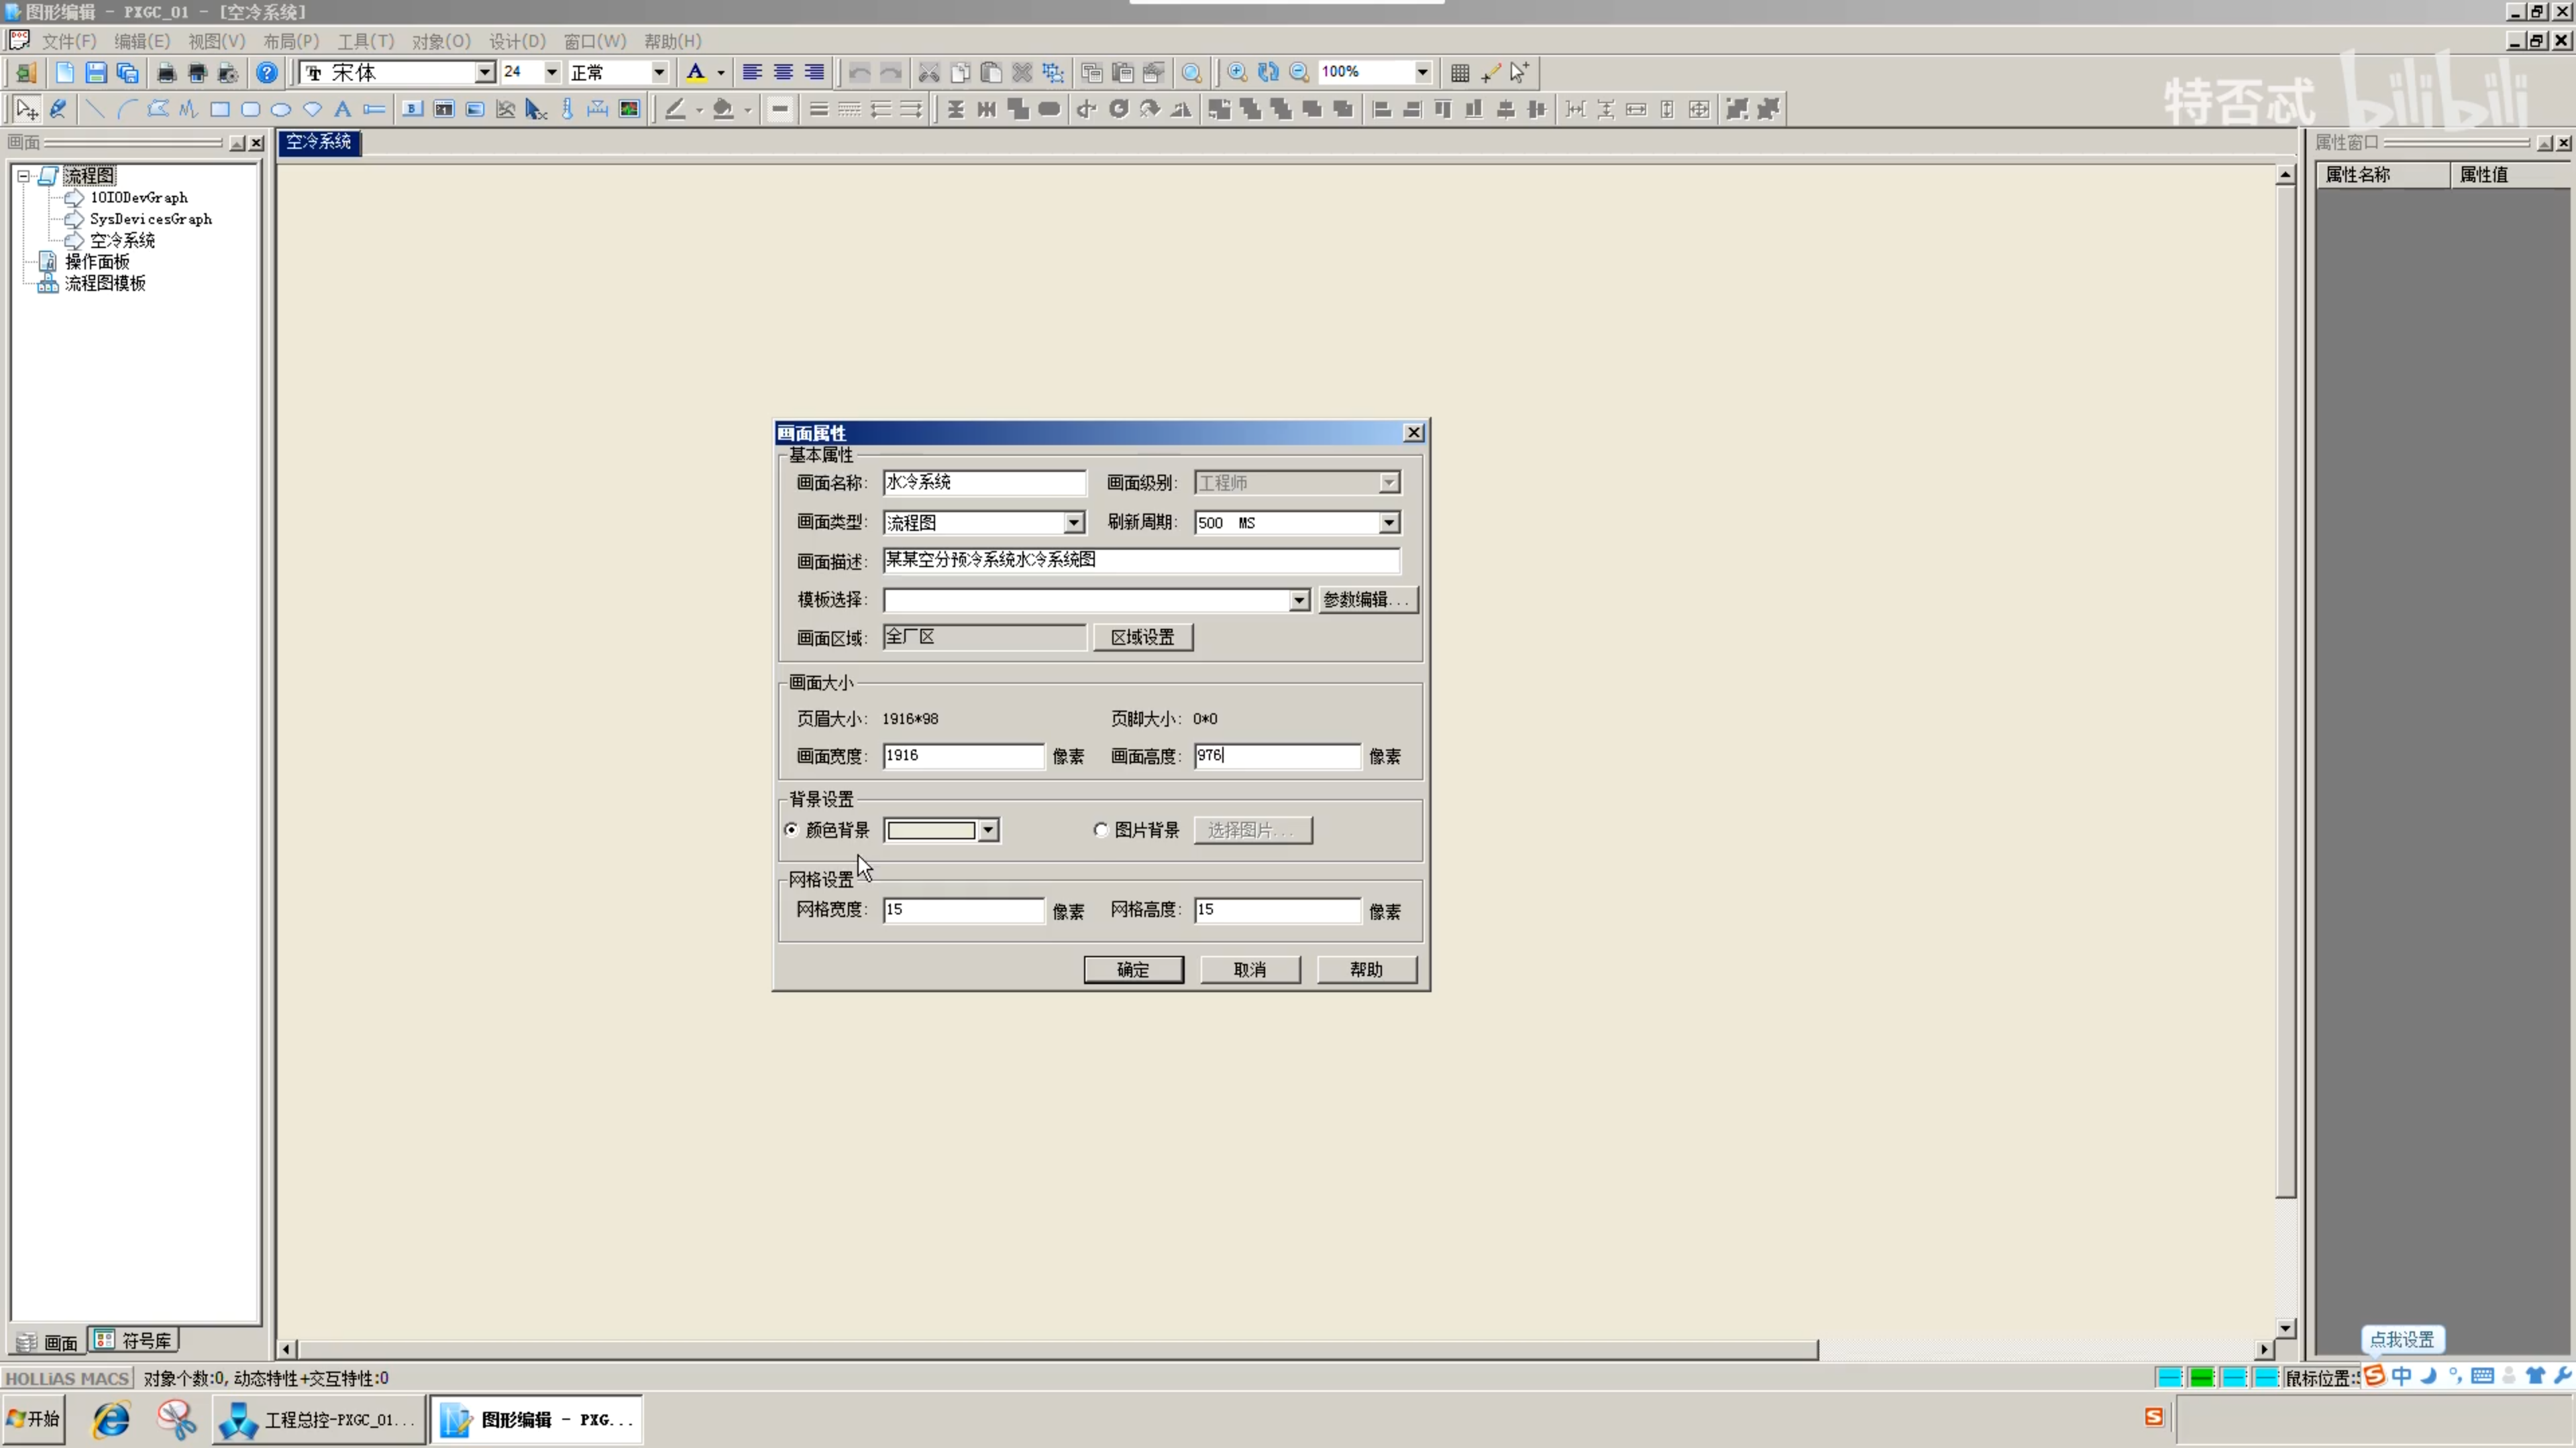Click the thermometer tool icon
This screenshot has width=2576, height=1448.
pyautogui.click(x=567, y=110)
